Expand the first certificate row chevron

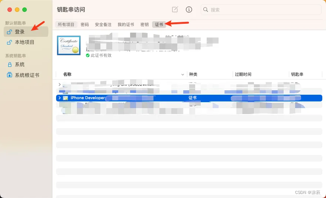coord(59,85)
